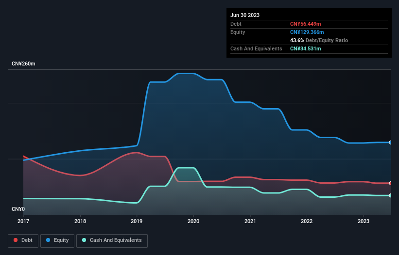
Task: Select the teal Cash endpoint marker
Action: (391, 195)
